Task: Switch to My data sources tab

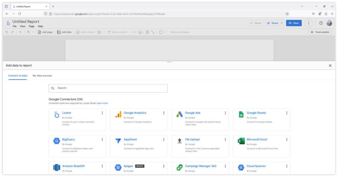Action: click(42, 76)
